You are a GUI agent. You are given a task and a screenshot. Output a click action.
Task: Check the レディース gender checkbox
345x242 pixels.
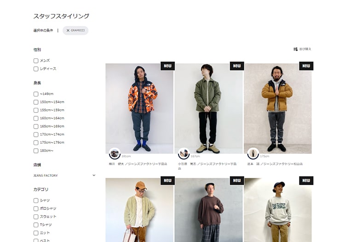36,69
